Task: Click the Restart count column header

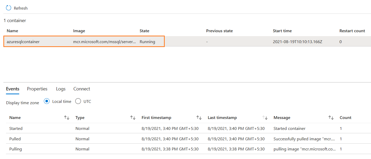Action: (352, 31)
